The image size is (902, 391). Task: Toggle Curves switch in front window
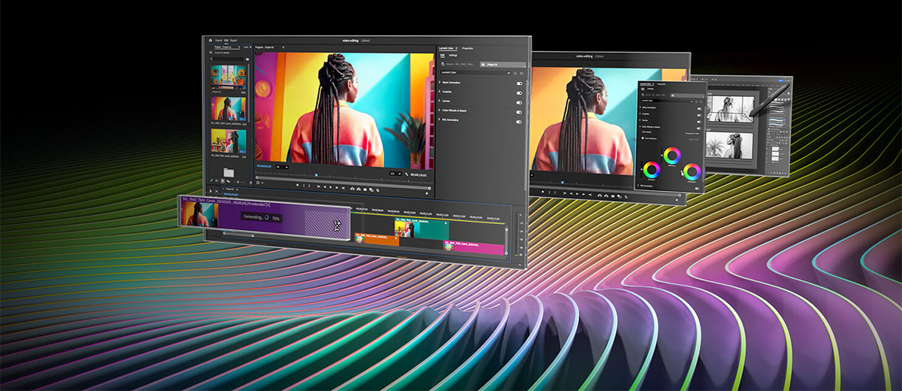pos(519,102)
